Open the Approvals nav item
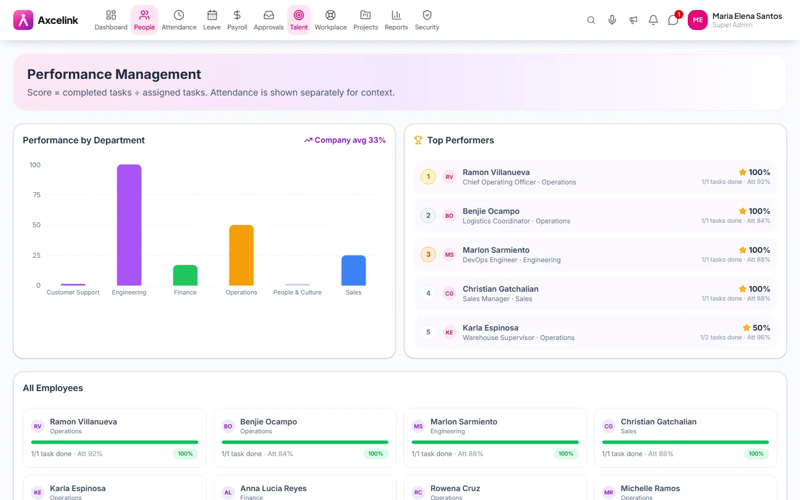The width and height of the screenshot is (800, 500). (269, 20)
